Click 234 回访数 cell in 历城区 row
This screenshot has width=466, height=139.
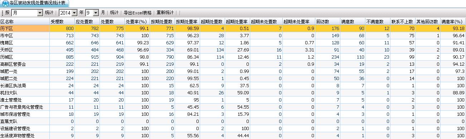point(328,57)
